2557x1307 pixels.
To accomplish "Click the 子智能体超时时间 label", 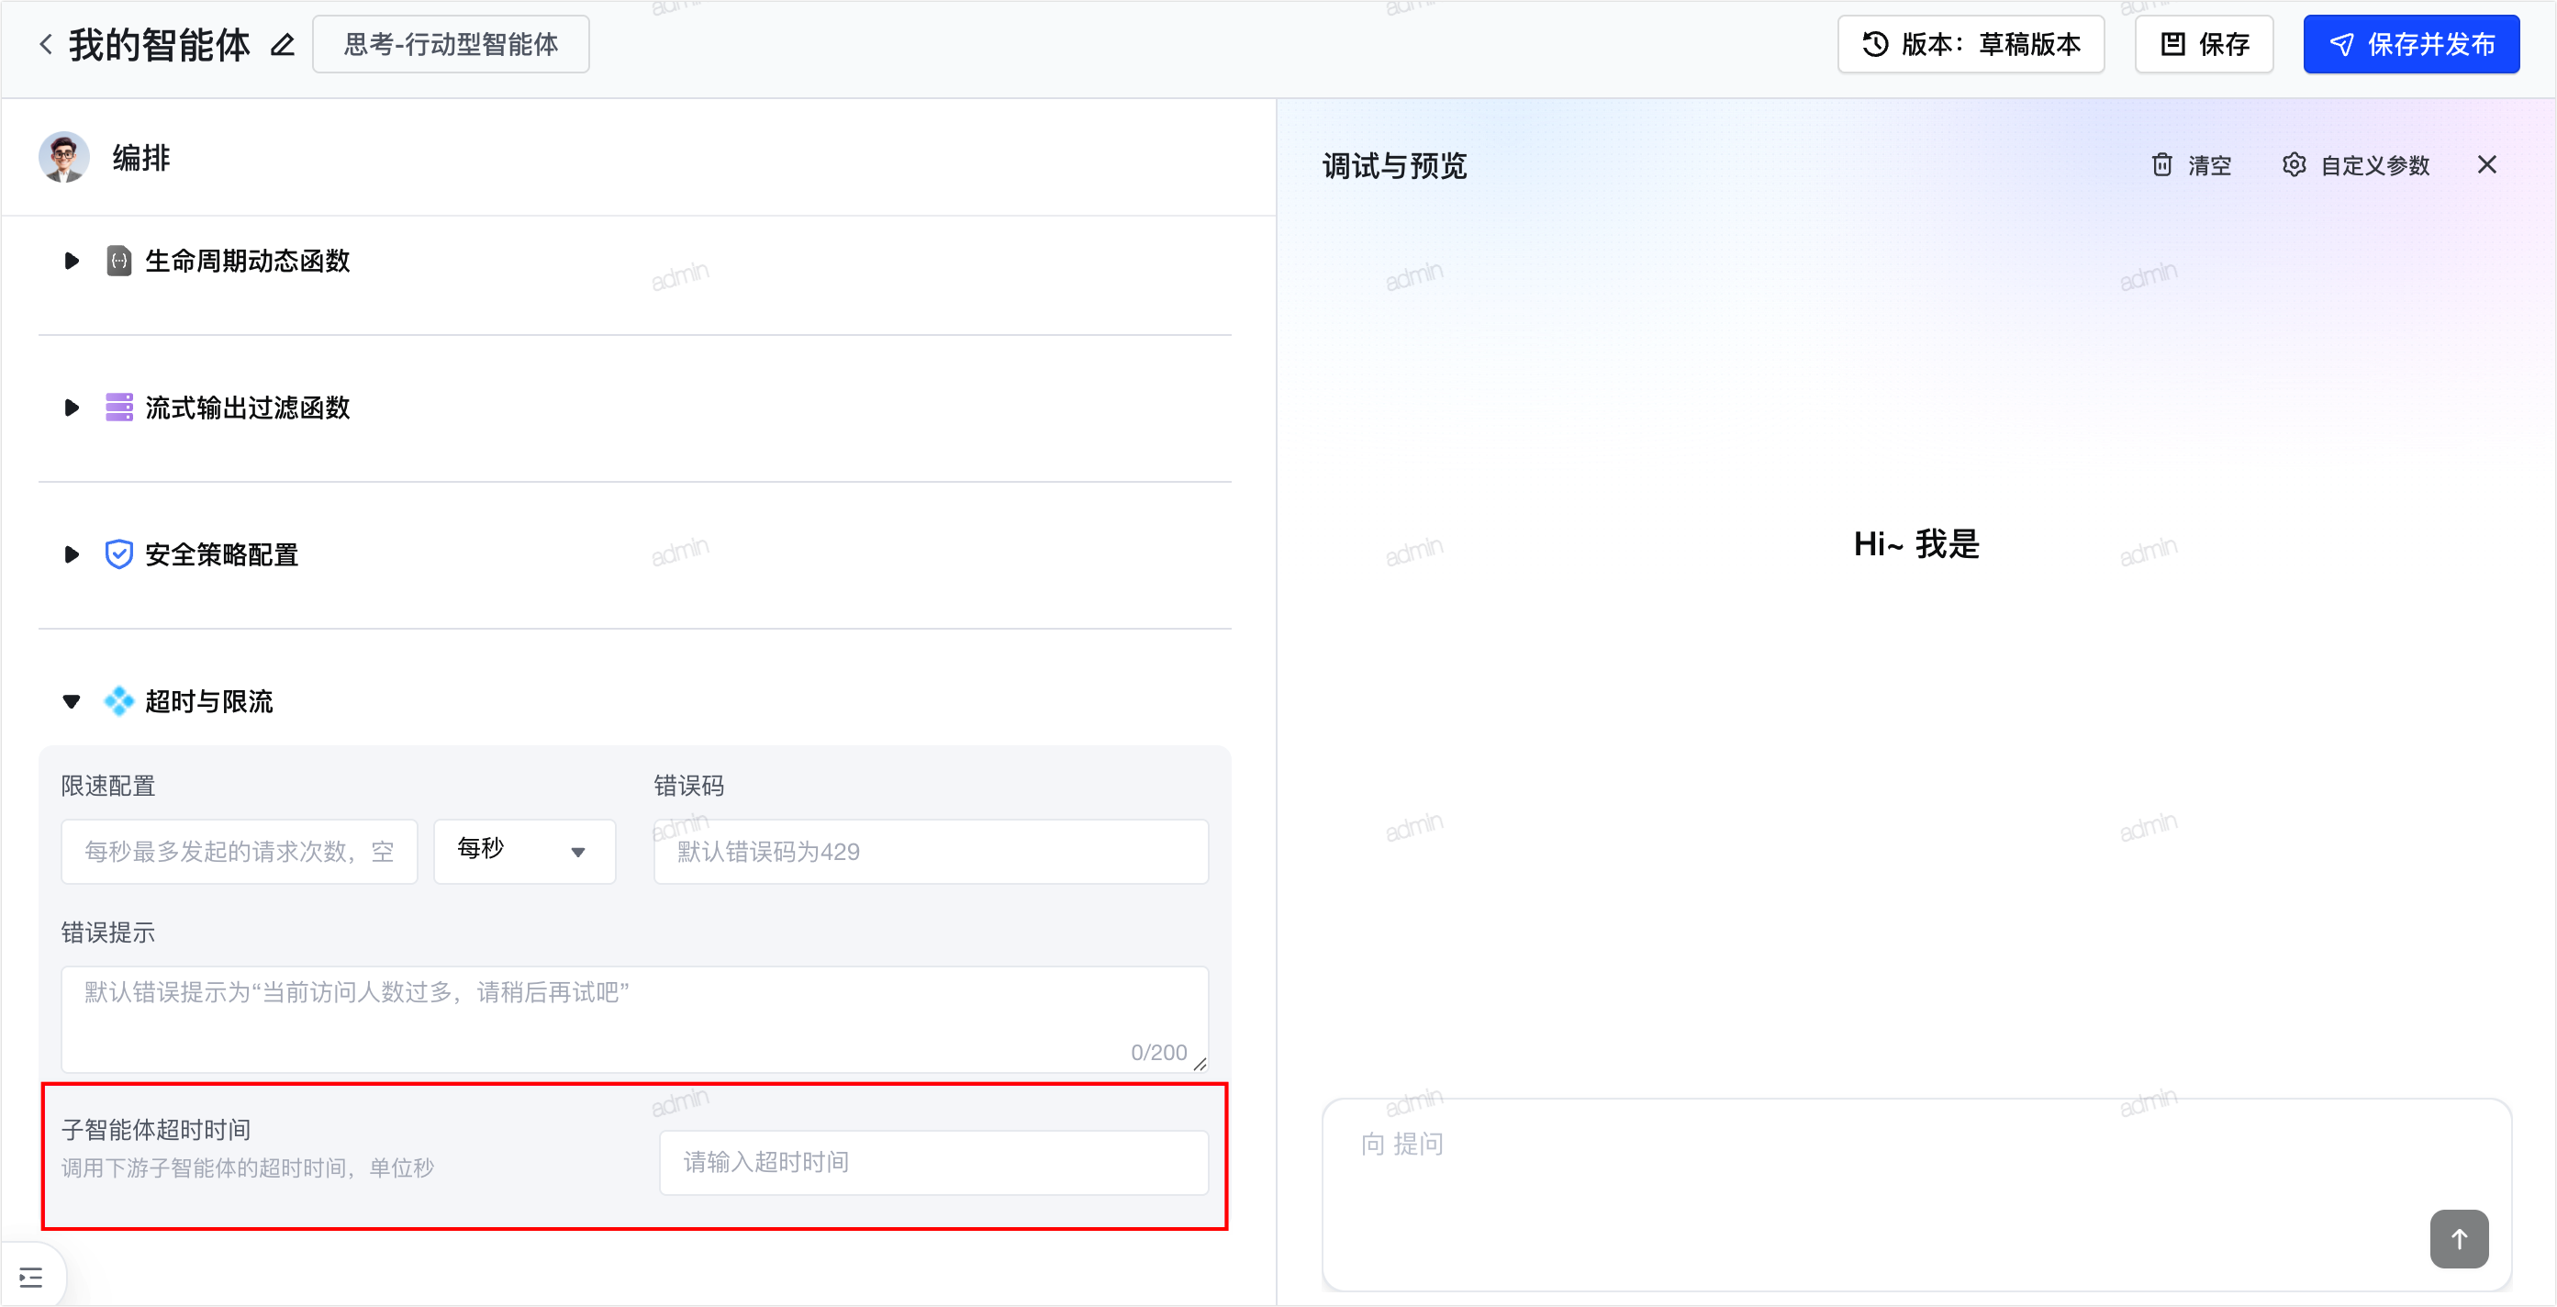I will pos(156,1131).
